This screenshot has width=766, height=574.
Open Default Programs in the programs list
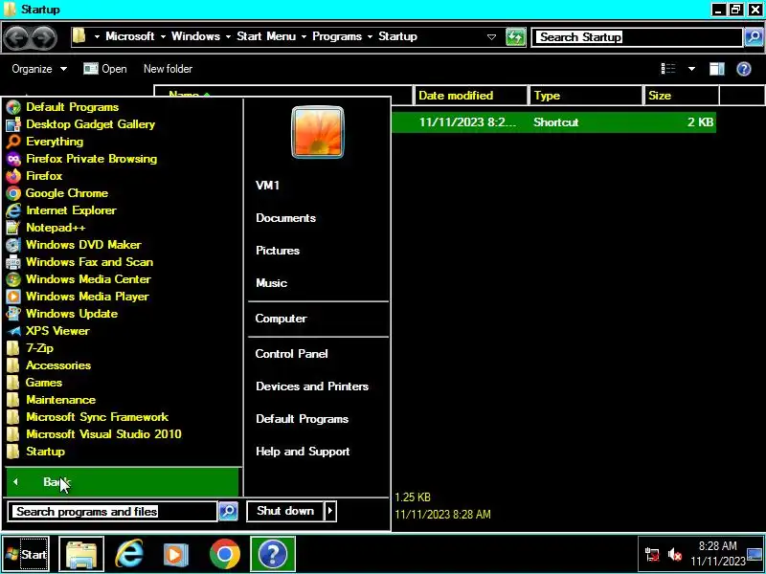[x=73, y=107]
